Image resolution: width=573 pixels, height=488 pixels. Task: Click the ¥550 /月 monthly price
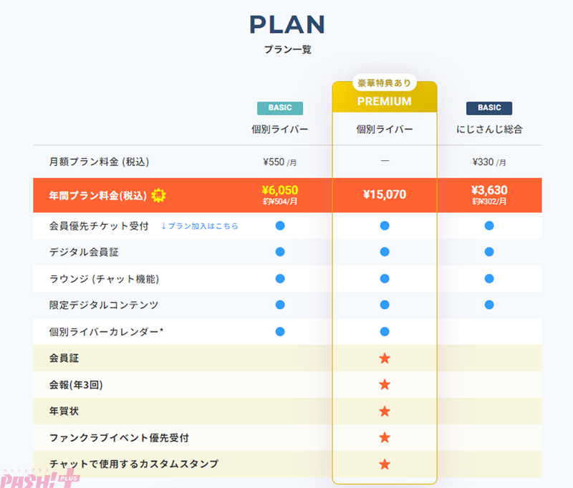click(x=280, y=162)
